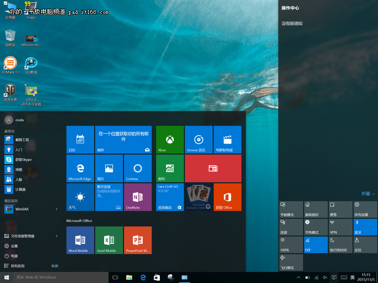This screenshot has height=283, width=378.
Task: Click the 获取 Office tile
Action: (x=227, y=197)
